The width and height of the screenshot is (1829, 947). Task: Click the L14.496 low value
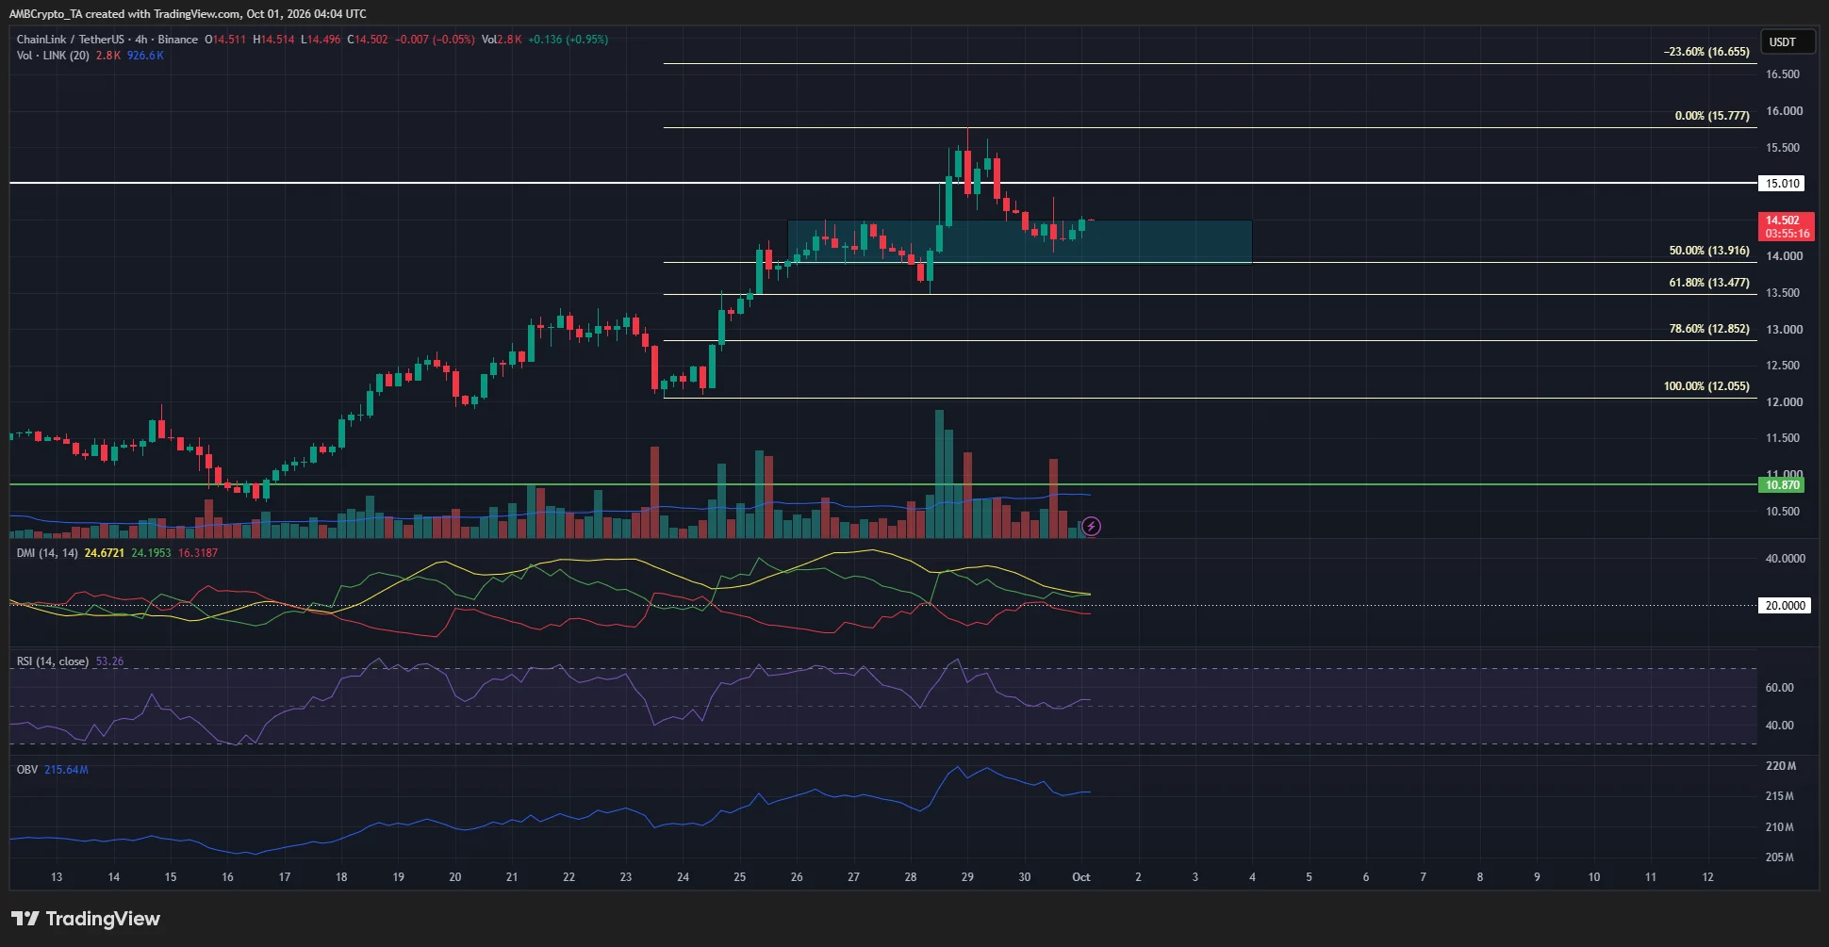[x=321, y=40]
